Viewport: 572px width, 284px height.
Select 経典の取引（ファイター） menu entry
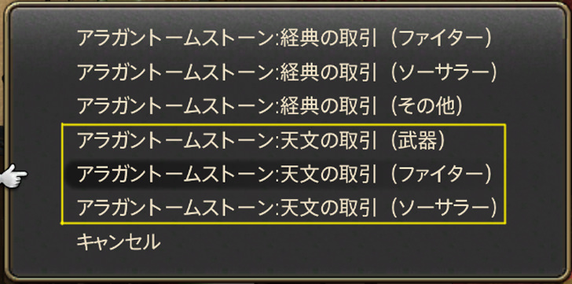pyautogui.click(x=284, y=39)
